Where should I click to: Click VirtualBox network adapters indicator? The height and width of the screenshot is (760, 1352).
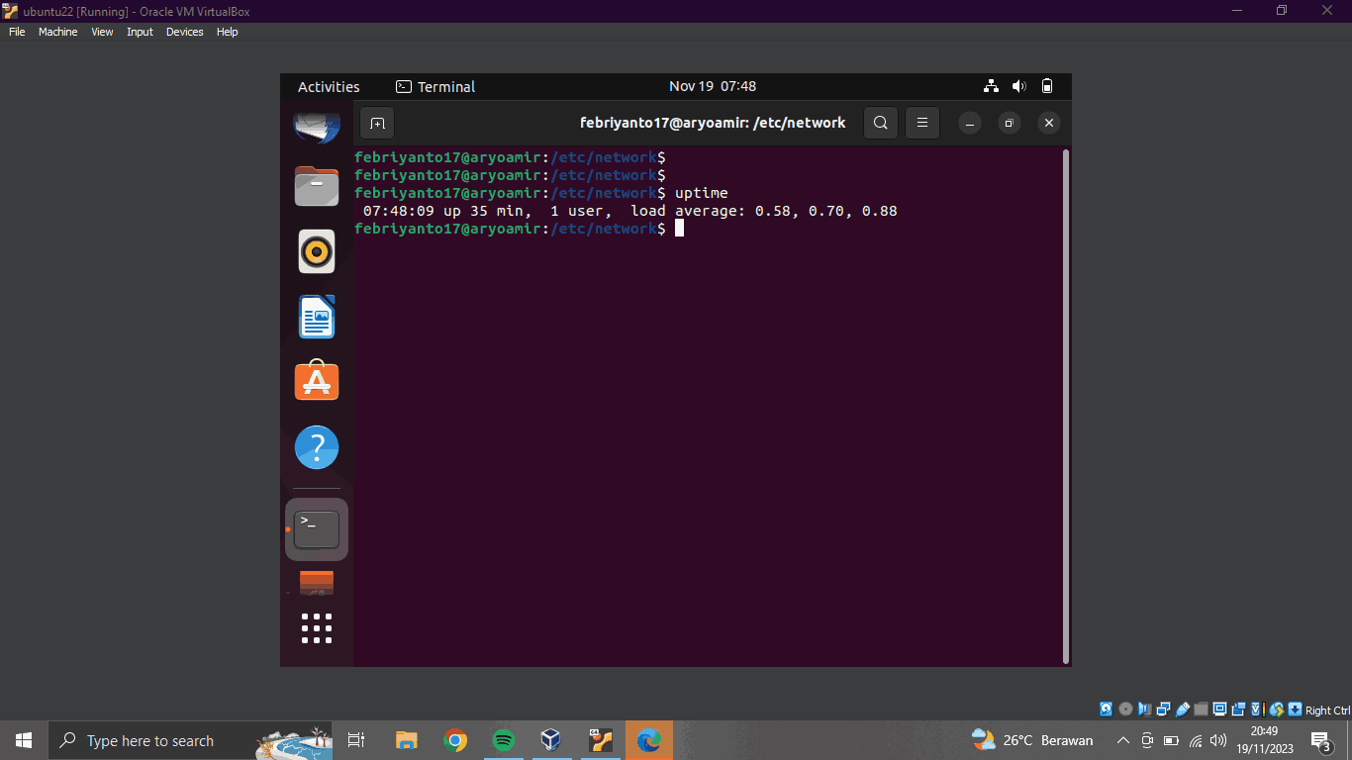click(x=1163, y=710)
